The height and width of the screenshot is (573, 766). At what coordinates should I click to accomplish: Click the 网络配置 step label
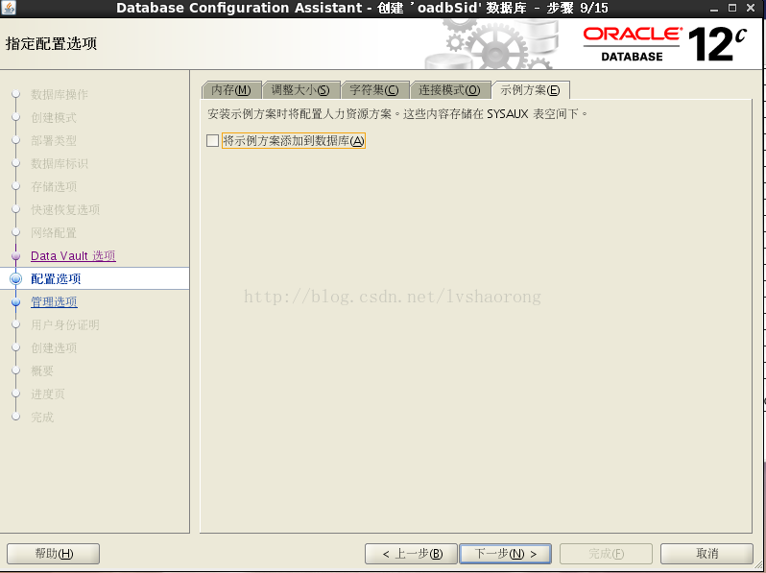(54, 233)
